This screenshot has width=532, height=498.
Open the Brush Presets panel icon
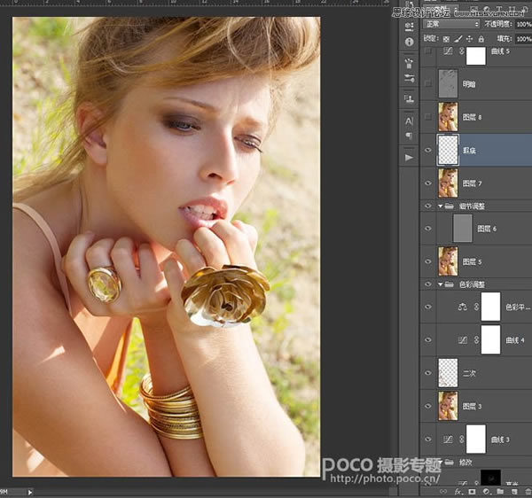pyautogui.click(x=409, y=63)
